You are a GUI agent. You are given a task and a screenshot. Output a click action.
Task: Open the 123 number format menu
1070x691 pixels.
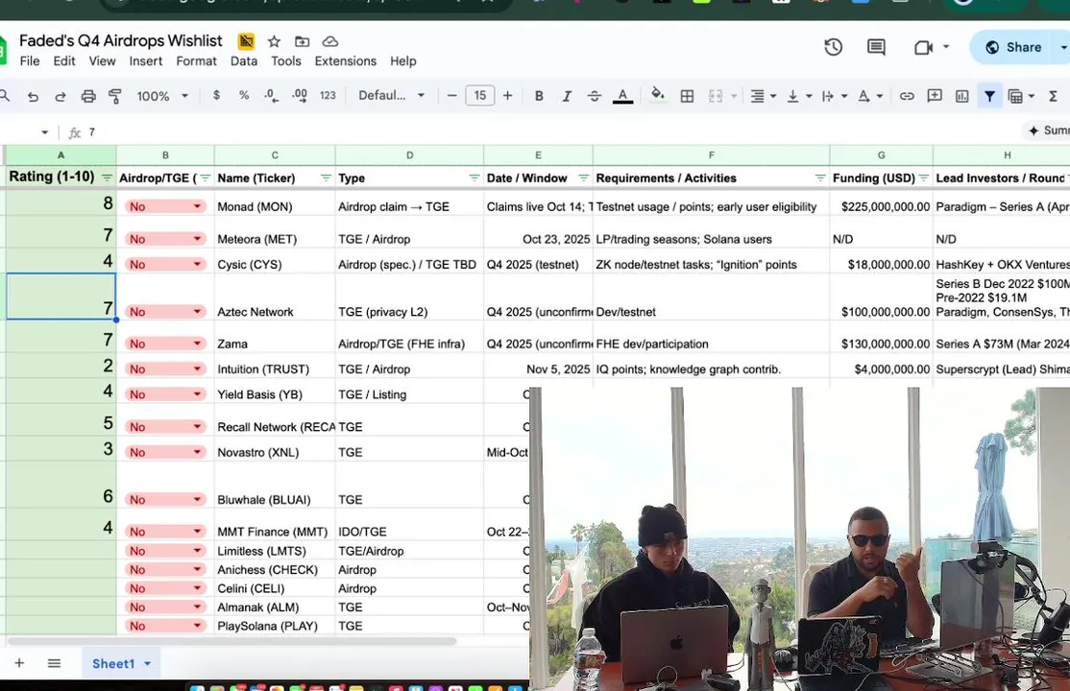click(x=328, y=96)
